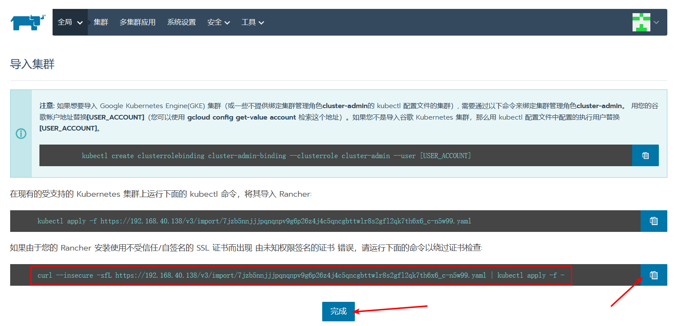Screen dimensions: 683x326
Task: Open 系统设置 in the navigation bar
Action: (181, 22)
